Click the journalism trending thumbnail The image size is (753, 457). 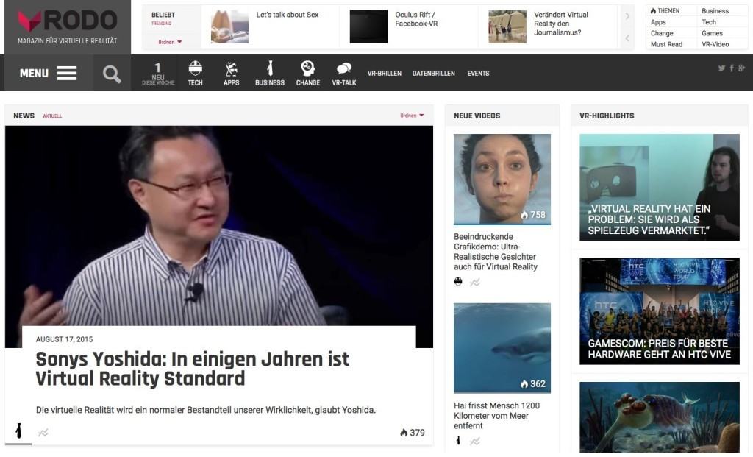coord(507,27)
